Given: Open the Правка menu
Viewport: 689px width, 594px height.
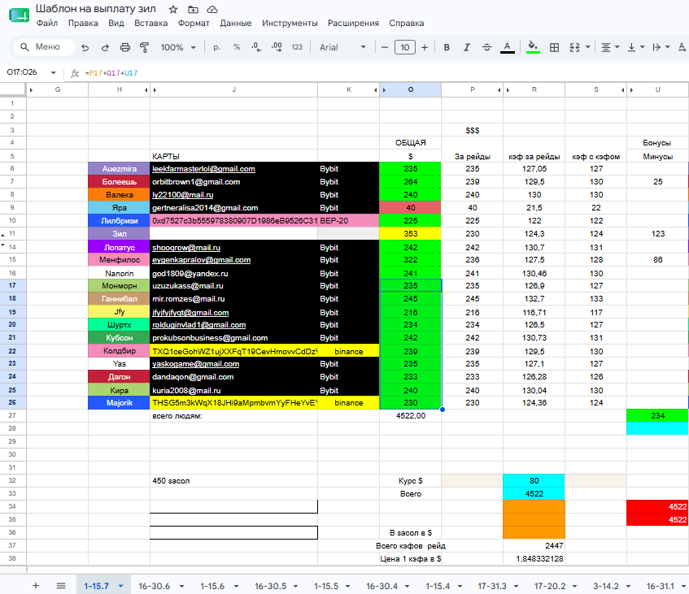Looking at the screenshot, I should pos(83,24).
